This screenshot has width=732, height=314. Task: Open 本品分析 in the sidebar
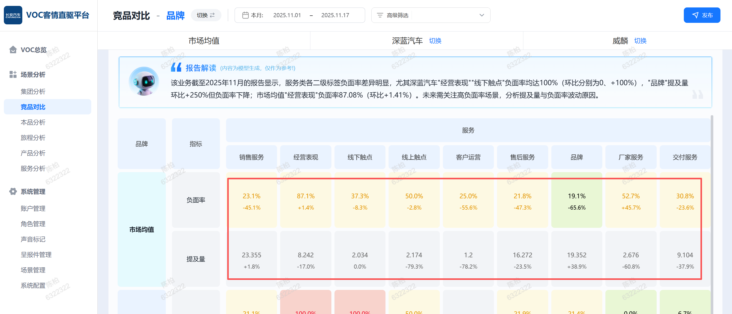click(33, 122)
